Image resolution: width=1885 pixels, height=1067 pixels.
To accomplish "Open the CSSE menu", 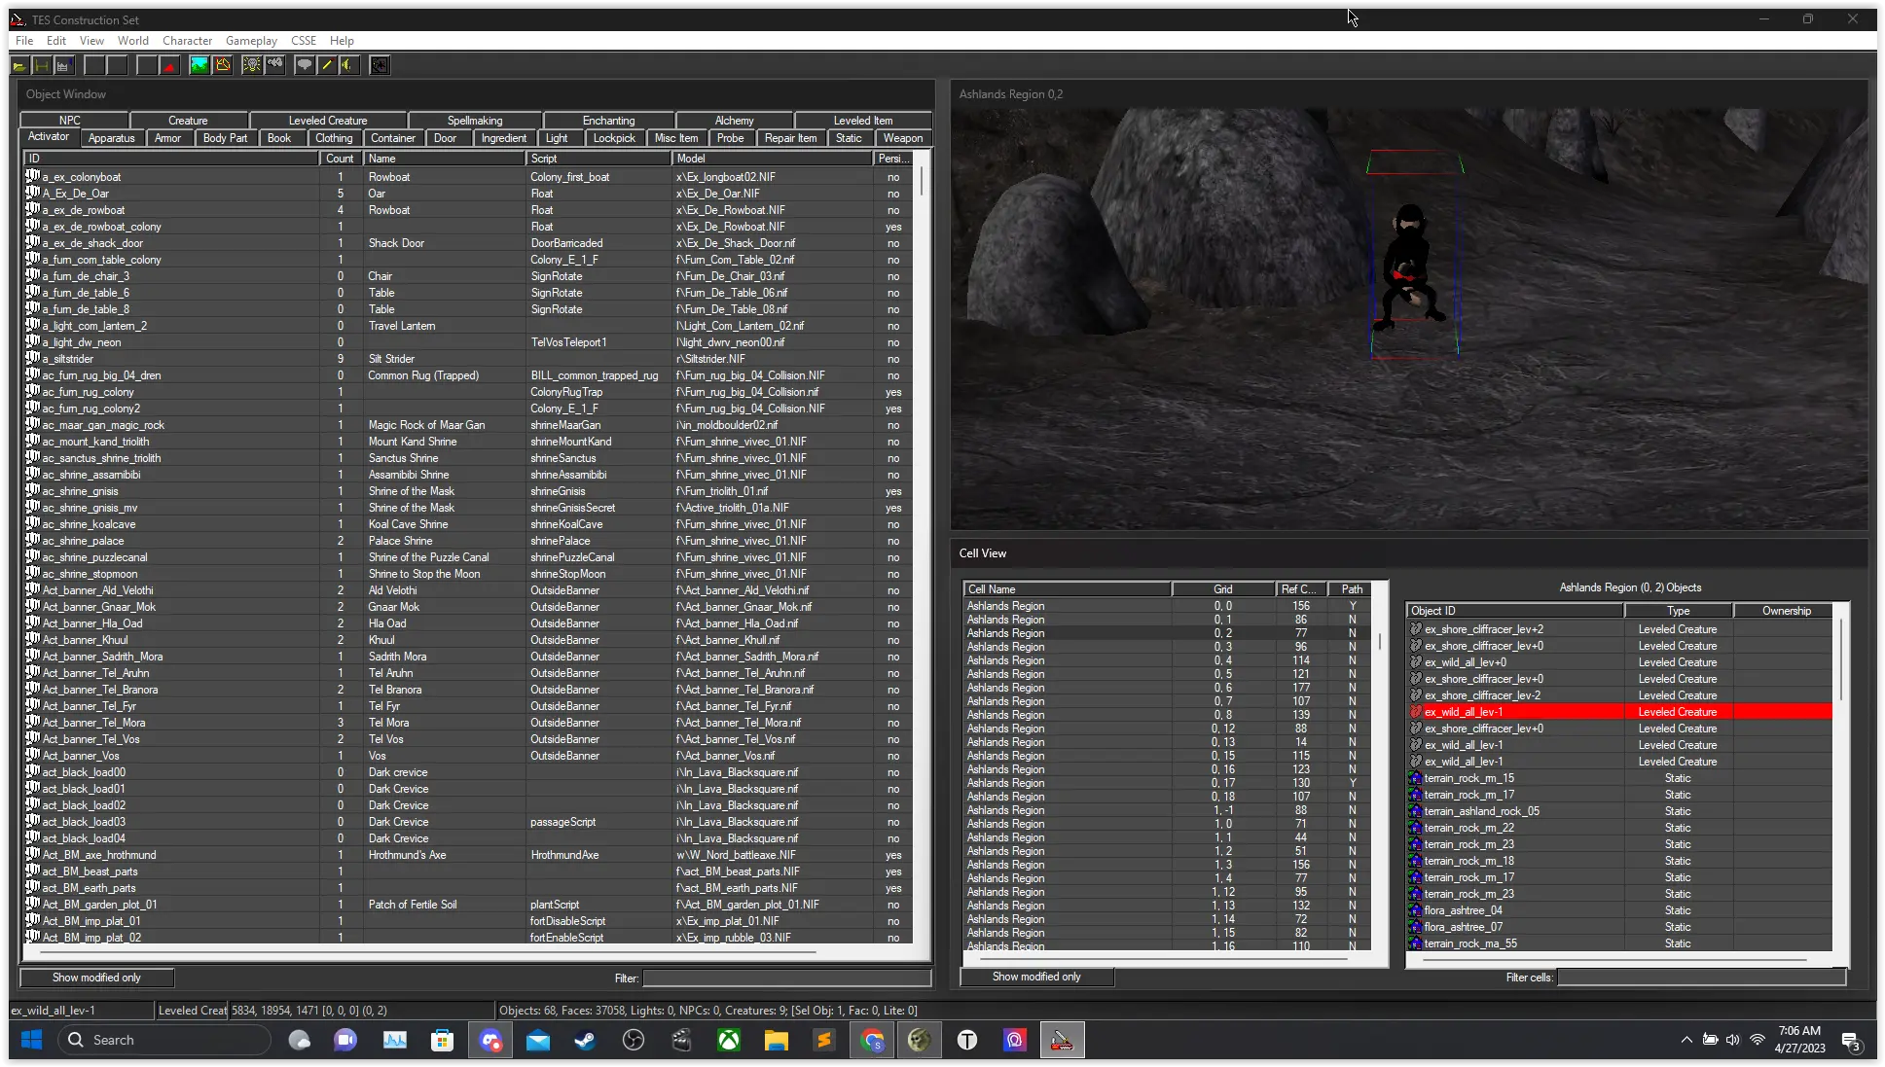I will point(304,41).
